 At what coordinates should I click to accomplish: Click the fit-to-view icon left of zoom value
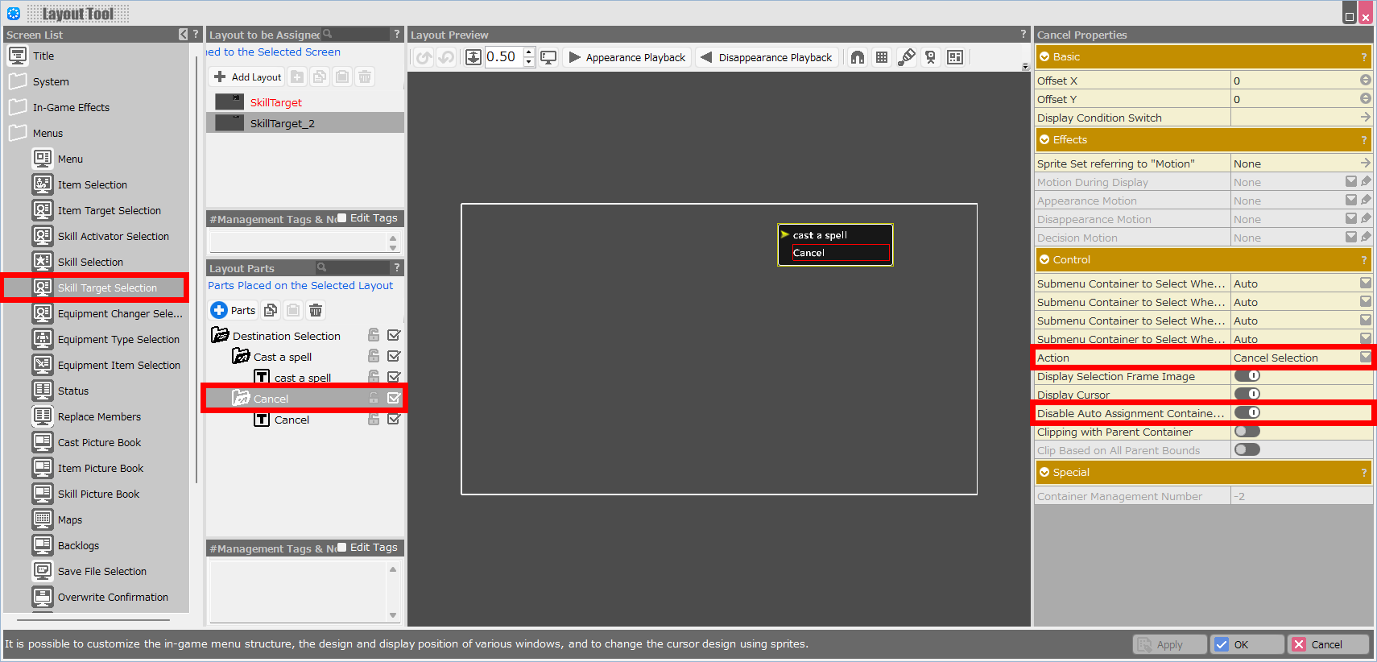pos(473,57)
